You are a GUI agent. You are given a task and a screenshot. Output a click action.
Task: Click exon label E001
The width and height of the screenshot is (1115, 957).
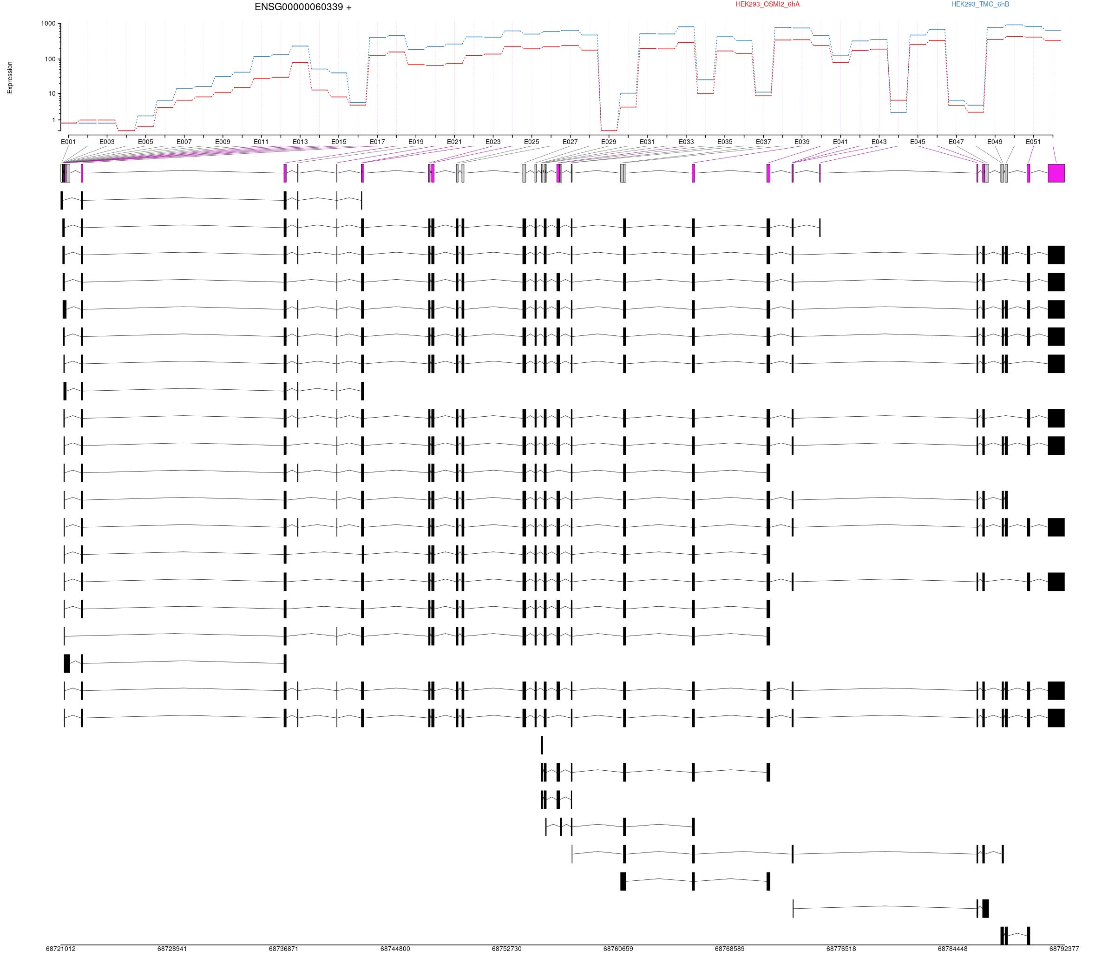(68, 142)
